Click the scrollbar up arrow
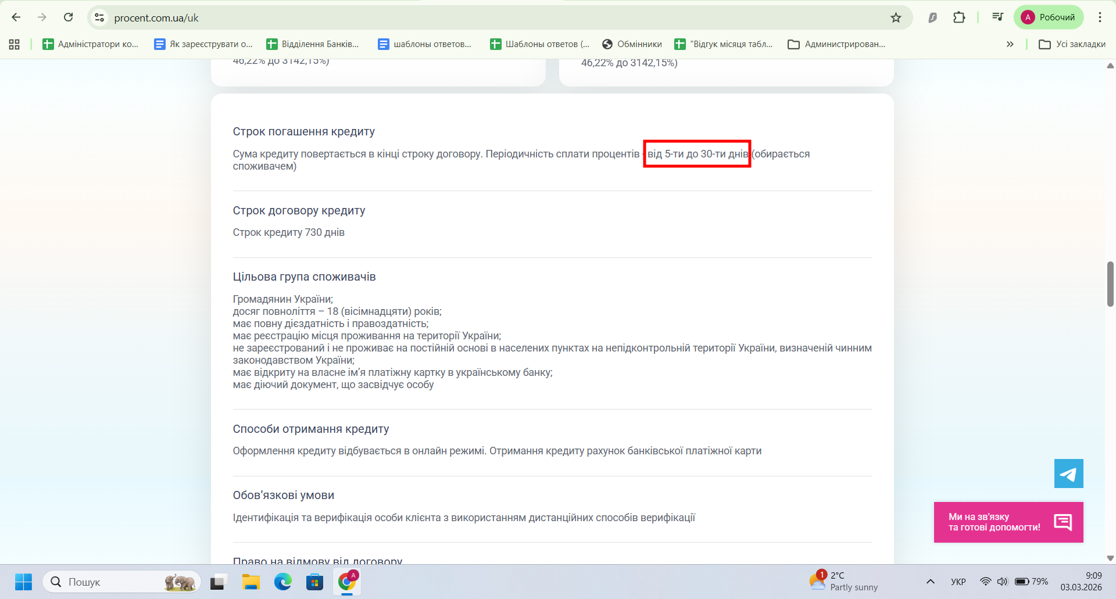 pos(1110,66)
